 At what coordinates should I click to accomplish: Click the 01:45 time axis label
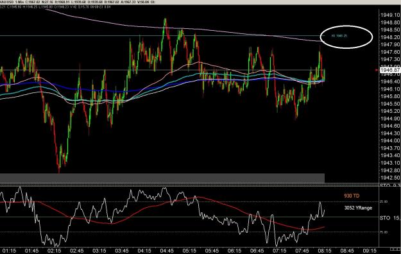[x=31, y=251]
